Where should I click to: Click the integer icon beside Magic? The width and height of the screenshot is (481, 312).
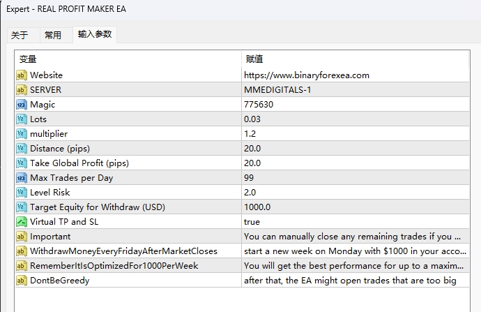coord(21,105)
